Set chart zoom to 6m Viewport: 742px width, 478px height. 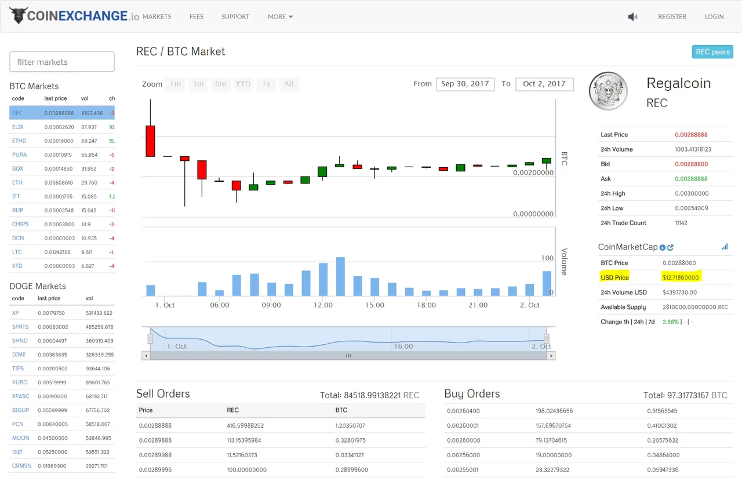221,84
